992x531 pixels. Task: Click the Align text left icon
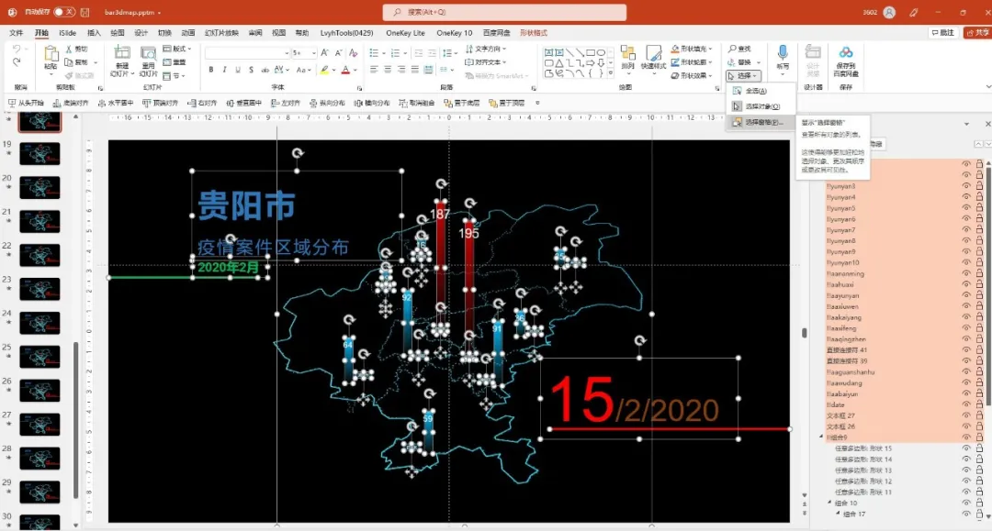click(374, 70)
